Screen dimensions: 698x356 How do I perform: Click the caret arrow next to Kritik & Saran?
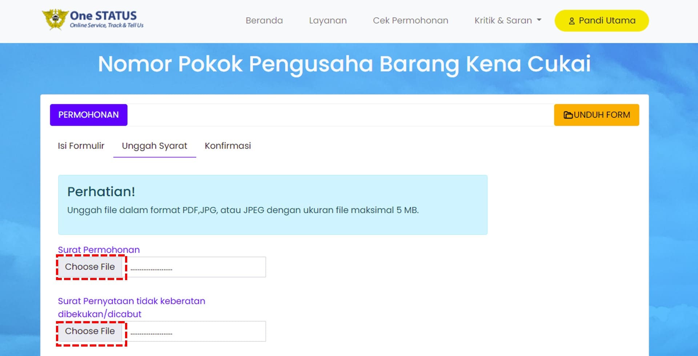coord(539,20)
